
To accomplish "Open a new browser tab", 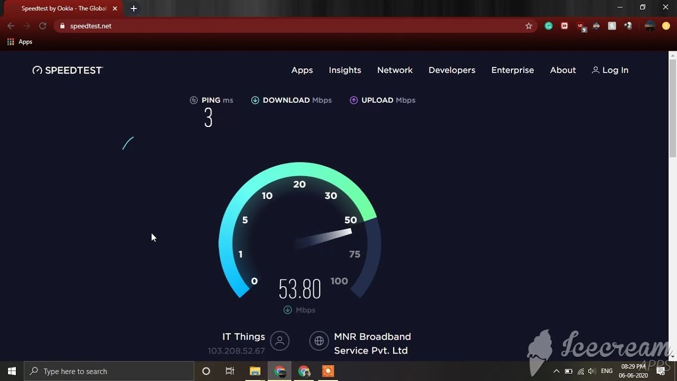I will pos(134,8).
